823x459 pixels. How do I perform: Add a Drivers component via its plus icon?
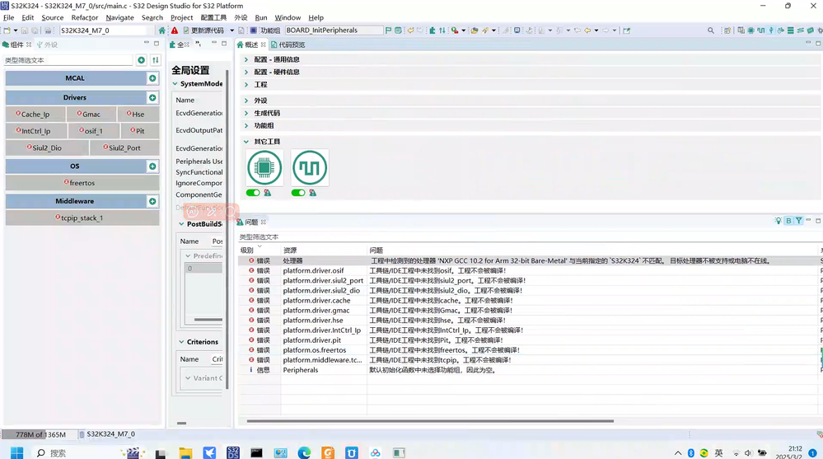[x=152, y=98]
